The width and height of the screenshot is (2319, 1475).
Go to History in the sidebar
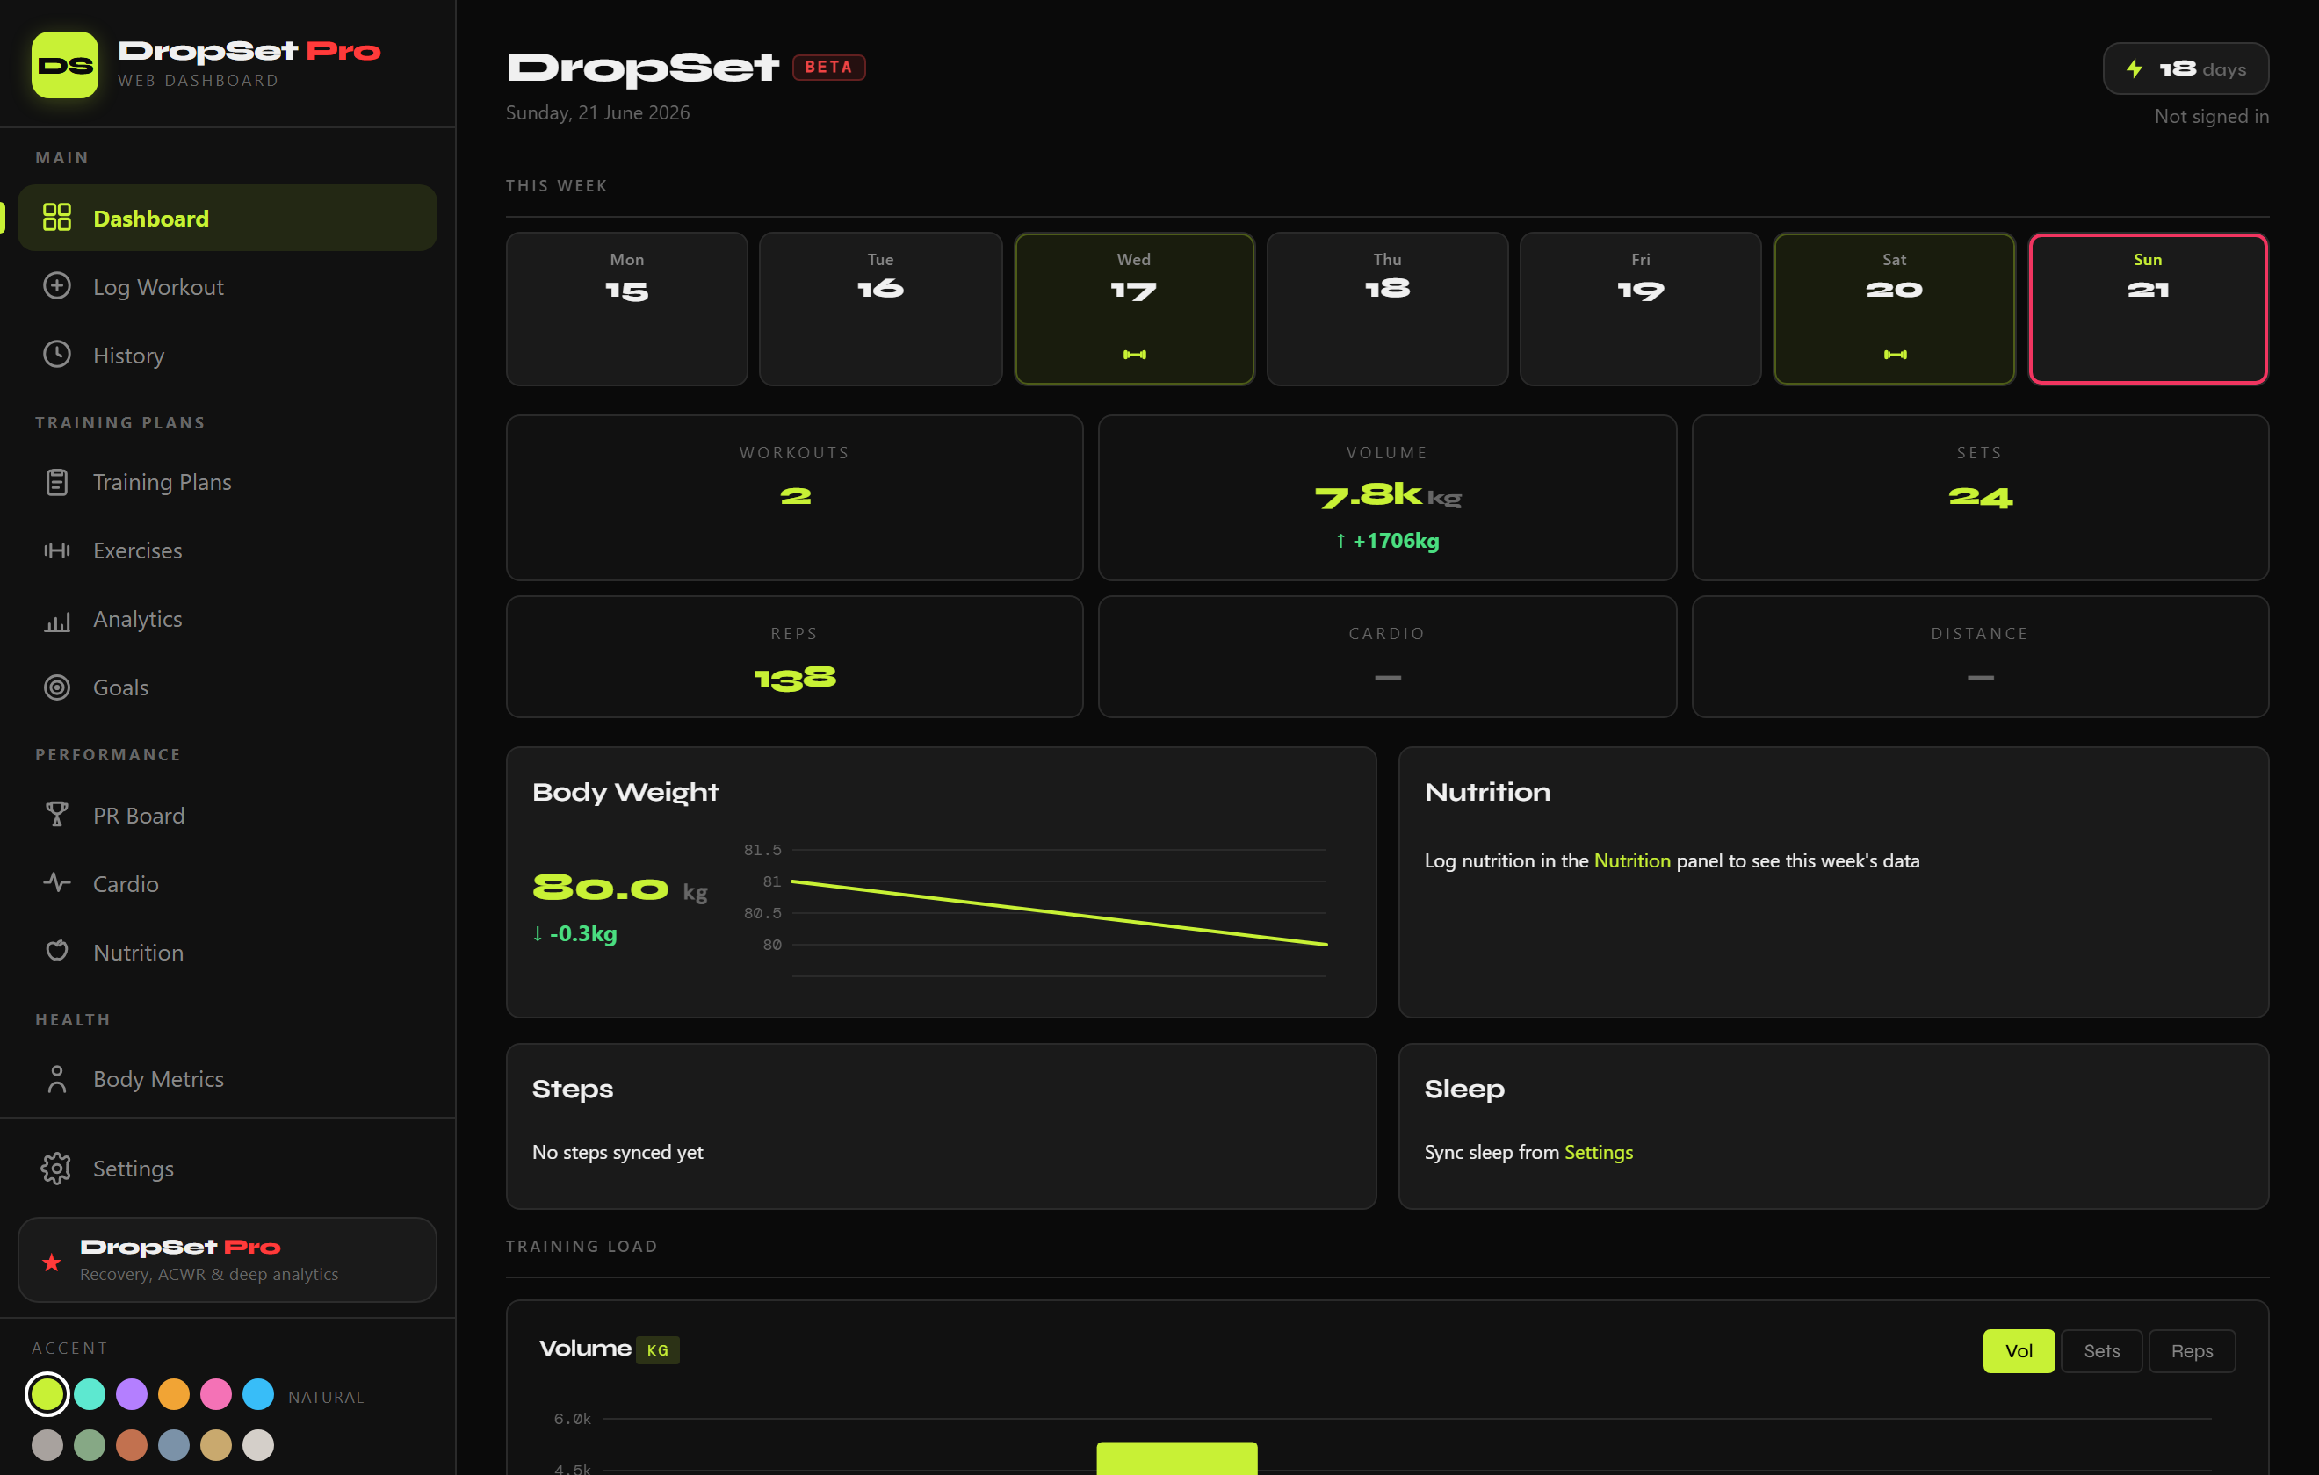pyautogui.click(x=228, y=355)
